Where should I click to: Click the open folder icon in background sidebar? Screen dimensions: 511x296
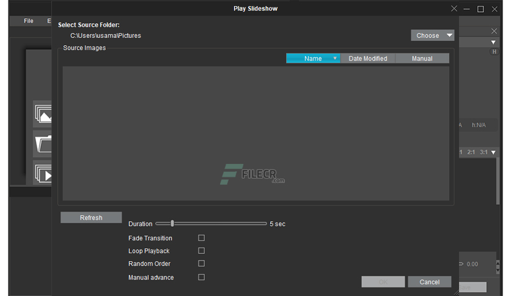pos(43,144)
